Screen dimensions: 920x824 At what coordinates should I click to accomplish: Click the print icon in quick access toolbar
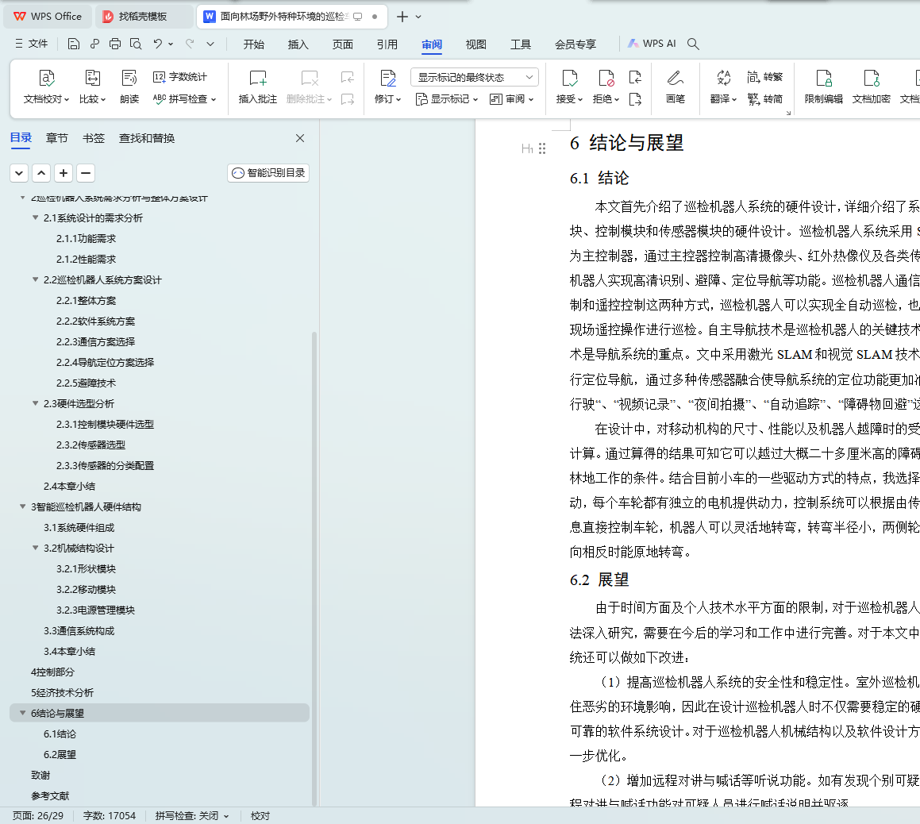coord(115,44)
